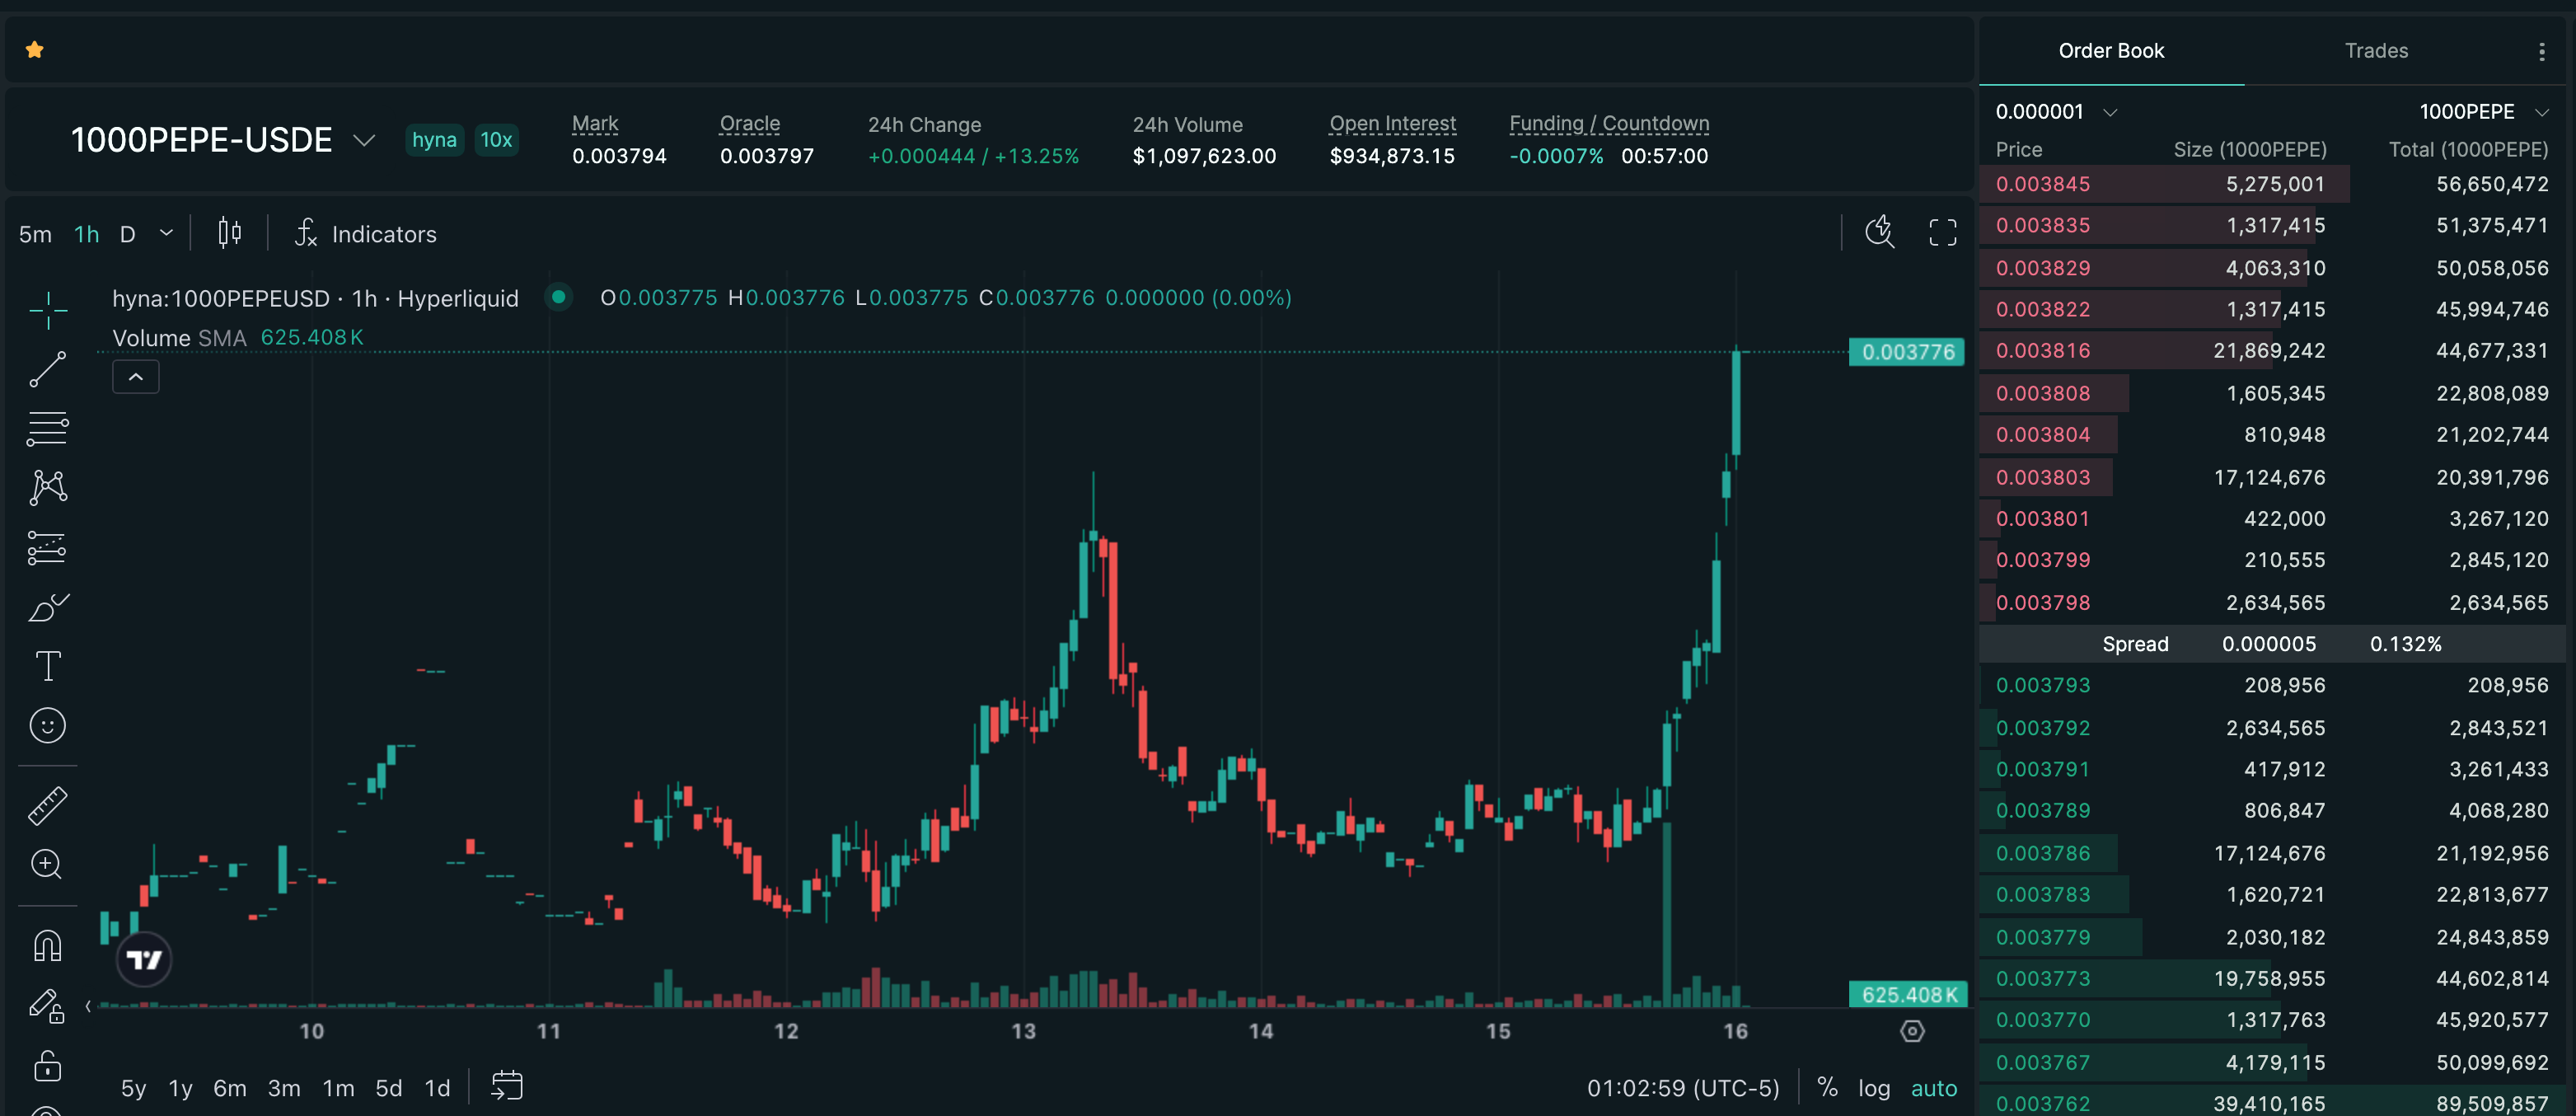Open the emoji sticker tool

tap(47, 725)
